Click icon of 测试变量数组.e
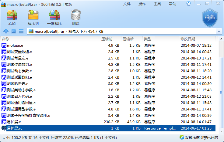The height and width of the screenshot is (142, 224). click(4, 52)
